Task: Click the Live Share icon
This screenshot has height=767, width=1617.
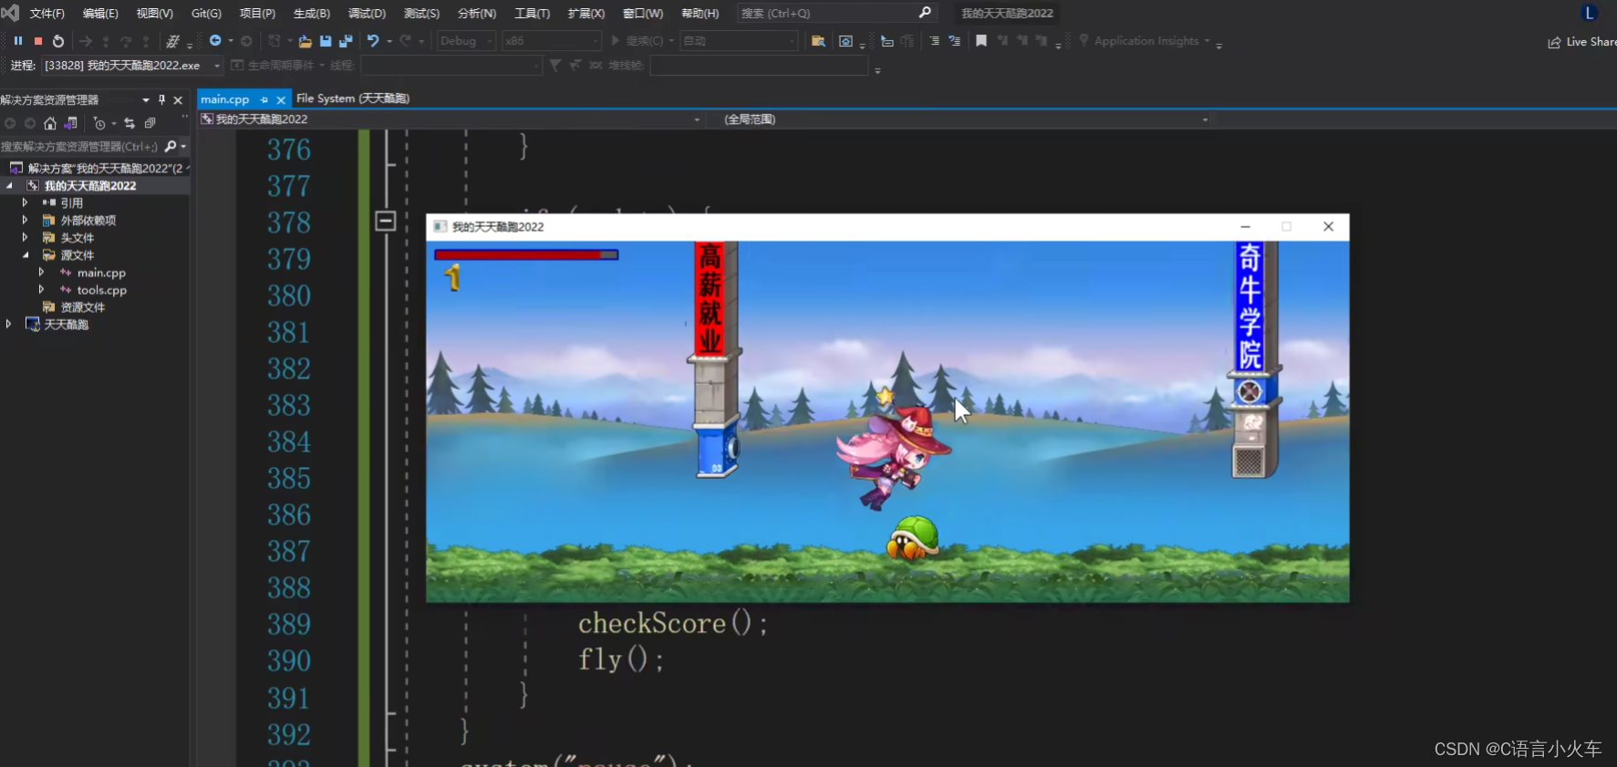Action: (1554, 42)
